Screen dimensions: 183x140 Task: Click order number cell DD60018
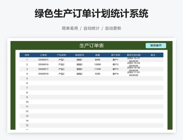(44, 74)
